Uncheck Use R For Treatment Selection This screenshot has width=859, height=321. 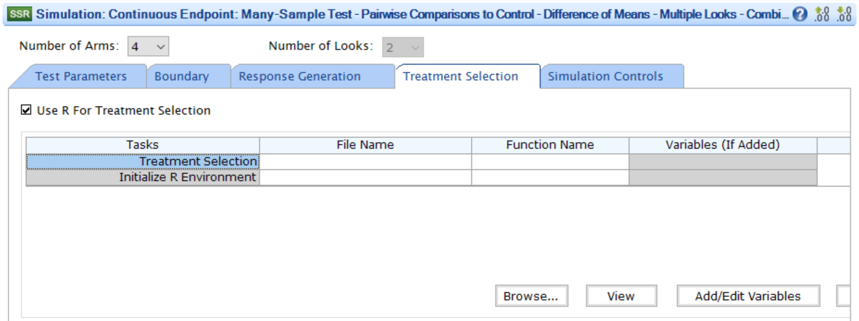(26, 111)
